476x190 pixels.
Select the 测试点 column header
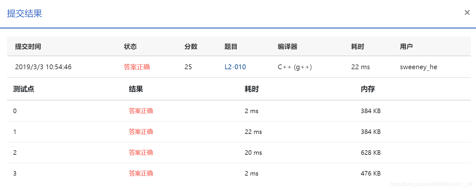(x=24, y=89)
